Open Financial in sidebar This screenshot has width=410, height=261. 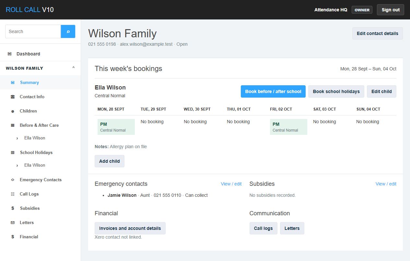pyautogui.click(x=40, y=237)
